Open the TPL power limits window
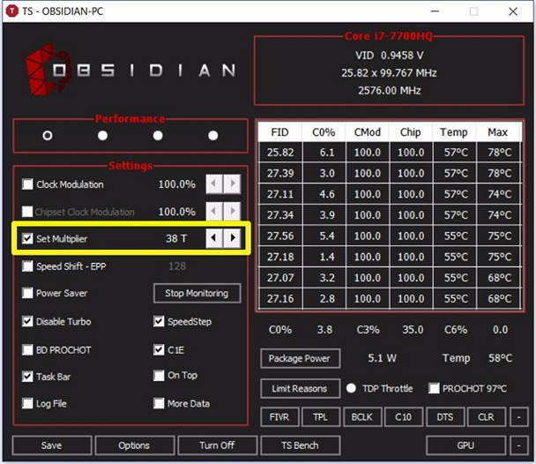The height and width of the screenshot is (464, 536). point(321,416)
